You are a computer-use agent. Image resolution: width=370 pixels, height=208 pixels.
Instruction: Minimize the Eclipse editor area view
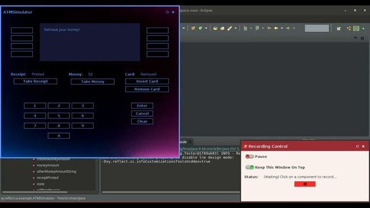pyautogui.click(x=356, y=38)
